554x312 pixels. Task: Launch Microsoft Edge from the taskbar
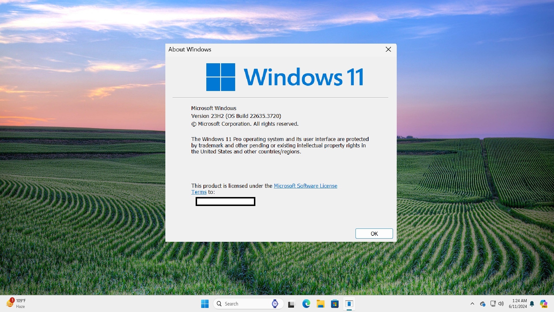pos(306,304)
